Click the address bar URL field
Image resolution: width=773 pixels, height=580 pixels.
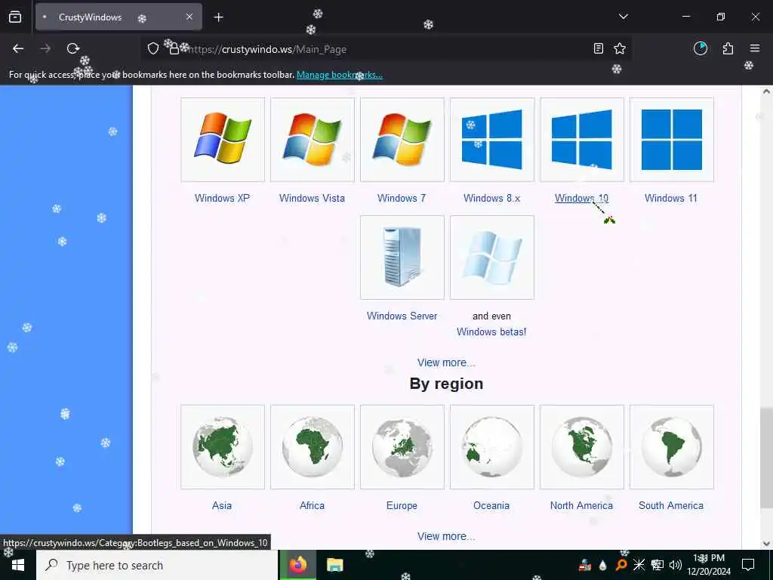[x=384, y=49]
